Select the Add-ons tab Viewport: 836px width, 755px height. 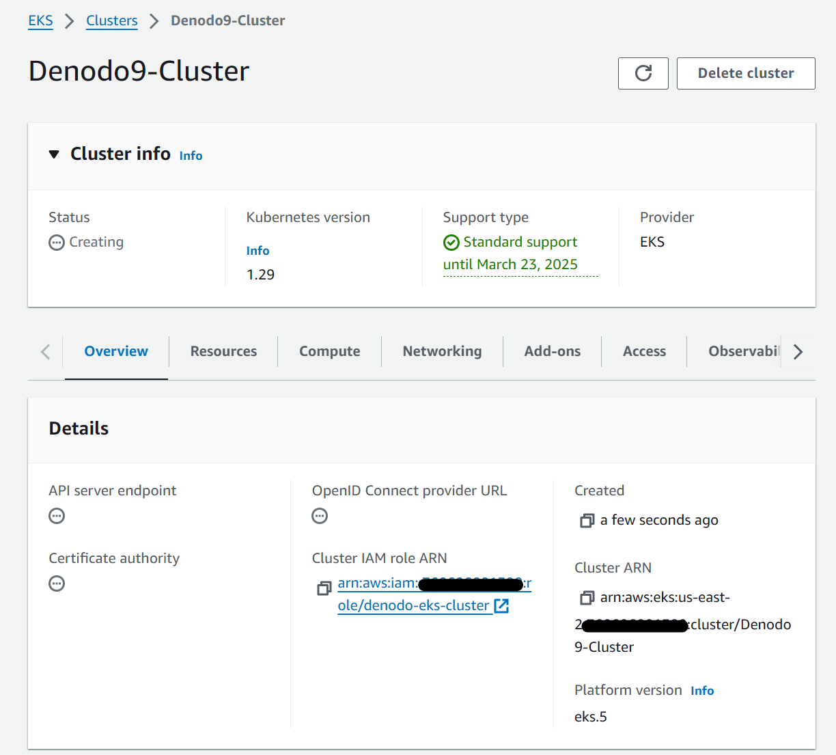[x=552, y=351]
